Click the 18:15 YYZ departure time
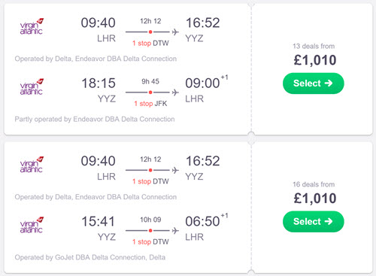 (x=99, y=83)
